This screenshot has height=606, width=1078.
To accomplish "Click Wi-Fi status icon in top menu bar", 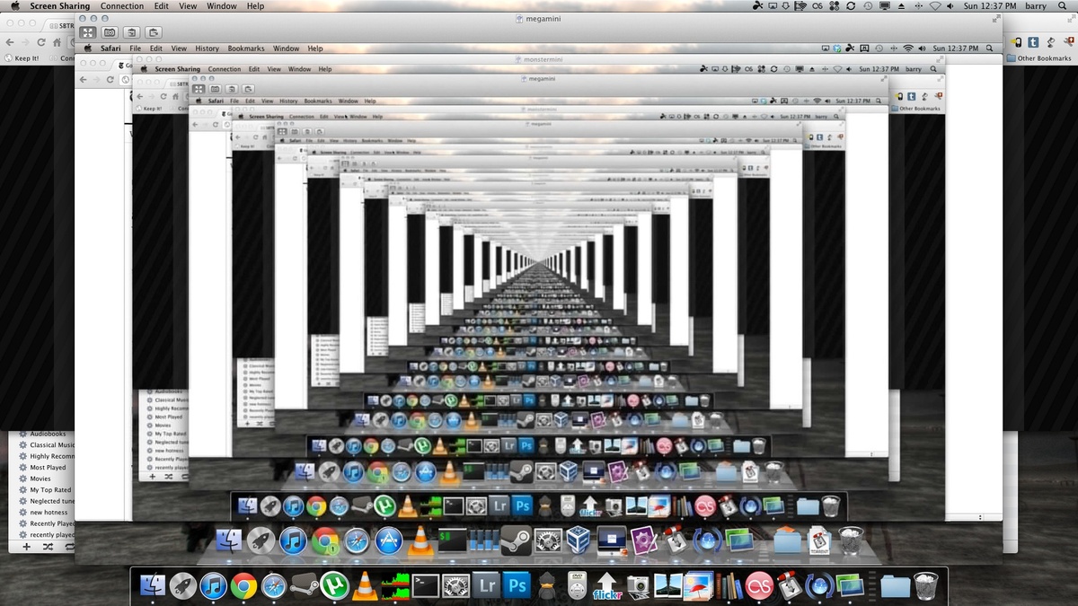I will point(935,6).
